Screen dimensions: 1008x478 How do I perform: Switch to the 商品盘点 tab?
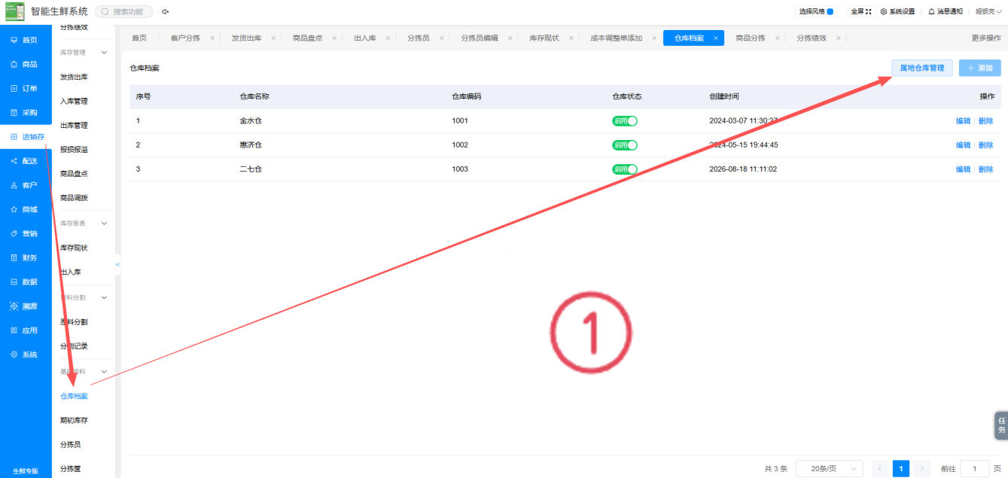pyautogui.click(x=307, y=38)
